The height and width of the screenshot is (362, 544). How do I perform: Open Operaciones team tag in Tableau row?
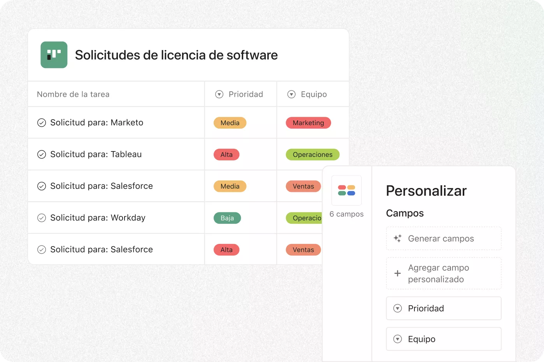[313, 155]
